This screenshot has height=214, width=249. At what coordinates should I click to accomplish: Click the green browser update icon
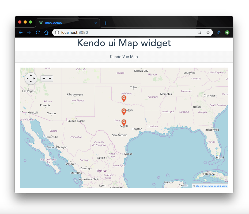[x=227, y=32]
